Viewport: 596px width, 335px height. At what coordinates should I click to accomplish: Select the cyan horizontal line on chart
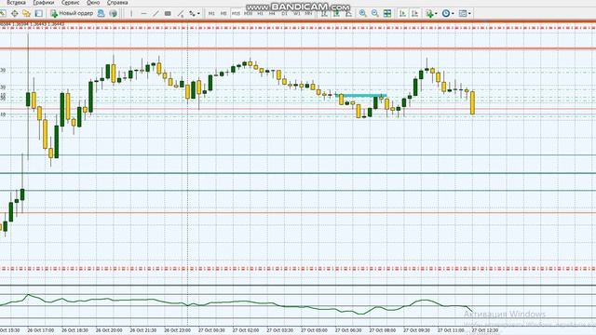362,95
